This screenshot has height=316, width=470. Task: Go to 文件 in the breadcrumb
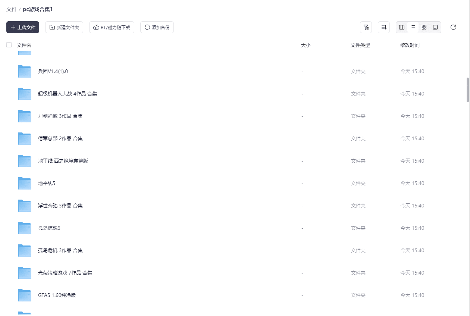click(x=11, y=9)
